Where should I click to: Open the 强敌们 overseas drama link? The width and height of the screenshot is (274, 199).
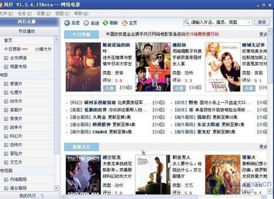pyautogui.click(x=204, y=117)
